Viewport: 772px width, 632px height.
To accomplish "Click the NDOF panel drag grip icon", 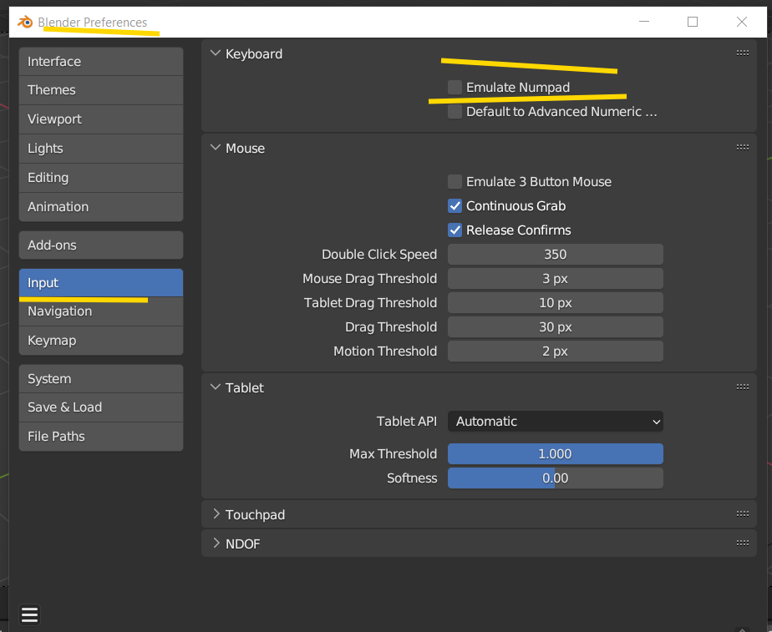I will [742, 544].
